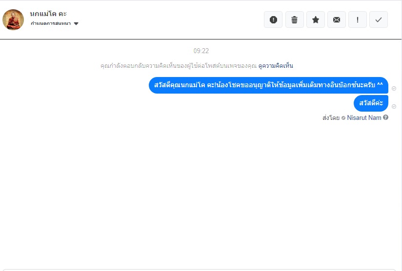Viewport: 402px width, 271px height.
Task: Click delivery status icon beside long message
Action: pos(394,88)
